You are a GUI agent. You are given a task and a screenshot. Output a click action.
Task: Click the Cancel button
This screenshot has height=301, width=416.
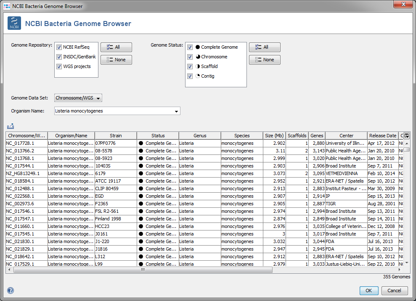pos(394,291)
